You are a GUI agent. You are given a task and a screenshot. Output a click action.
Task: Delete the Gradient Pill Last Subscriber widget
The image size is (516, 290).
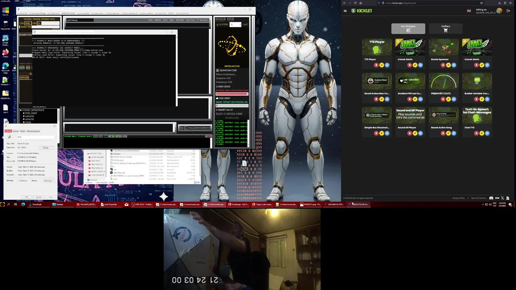click(410, 99)
